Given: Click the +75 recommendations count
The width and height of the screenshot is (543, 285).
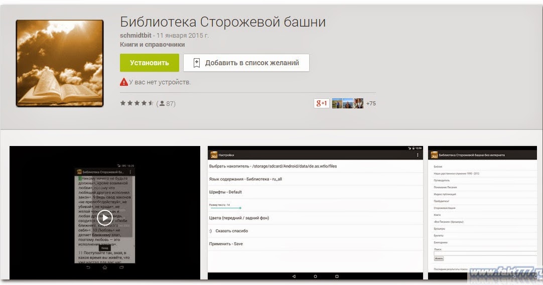Looking at the screenshot, I should tap(371, 103).
